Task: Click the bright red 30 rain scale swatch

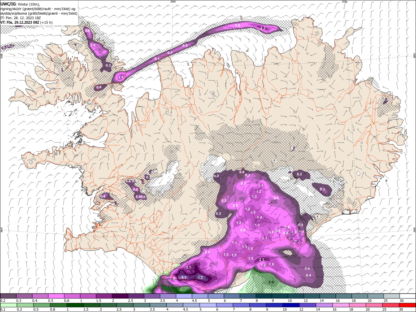Action: click(x=407, y=305)
